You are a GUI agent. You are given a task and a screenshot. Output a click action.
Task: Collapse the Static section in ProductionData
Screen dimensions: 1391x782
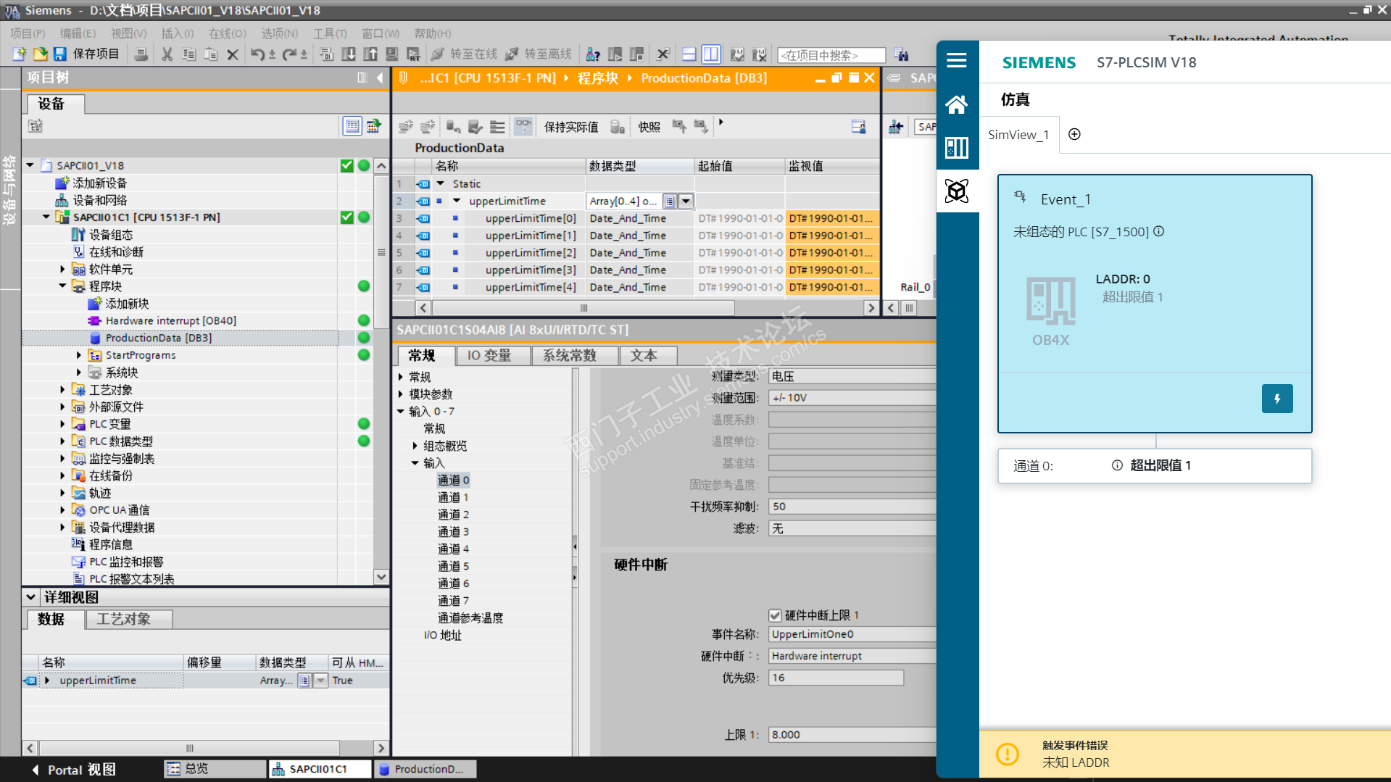[x=440, y=184]
